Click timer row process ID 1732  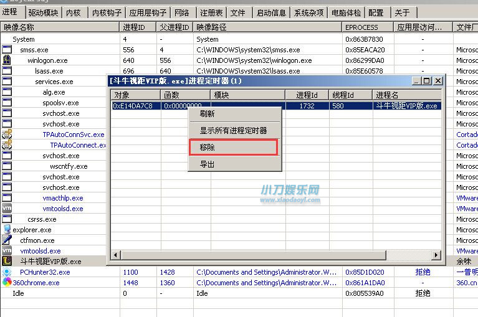pyautogui.click(x=307, y=106)
